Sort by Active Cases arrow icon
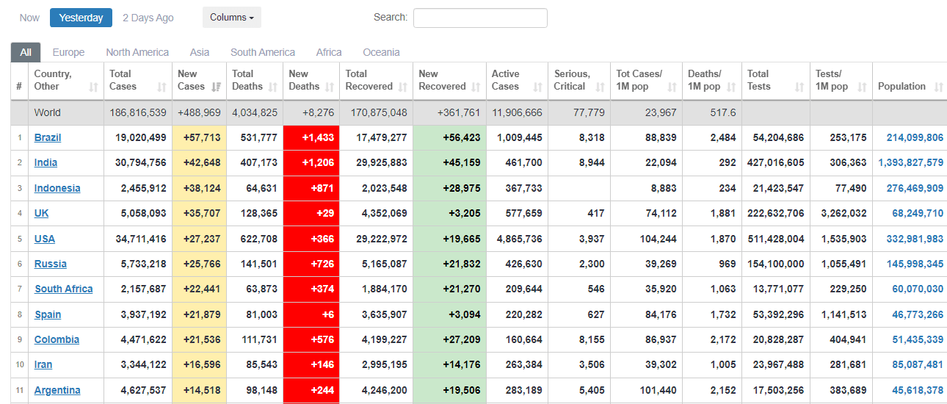 537,87
